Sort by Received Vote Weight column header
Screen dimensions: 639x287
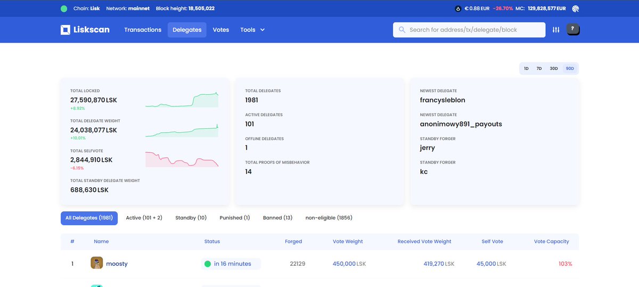424,241
